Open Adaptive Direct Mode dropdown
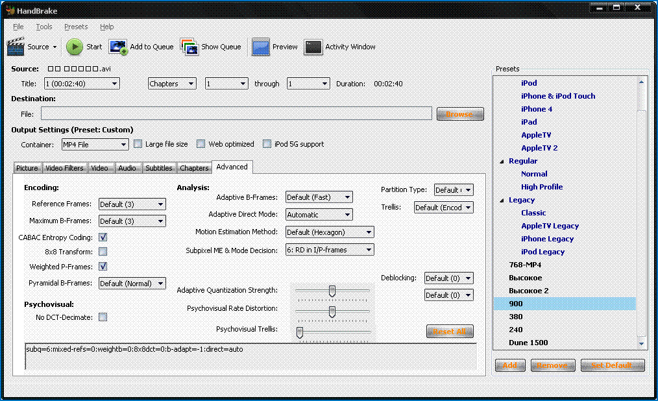The width and height of the screenshot is (658, 401). click(x=319, y=215)
